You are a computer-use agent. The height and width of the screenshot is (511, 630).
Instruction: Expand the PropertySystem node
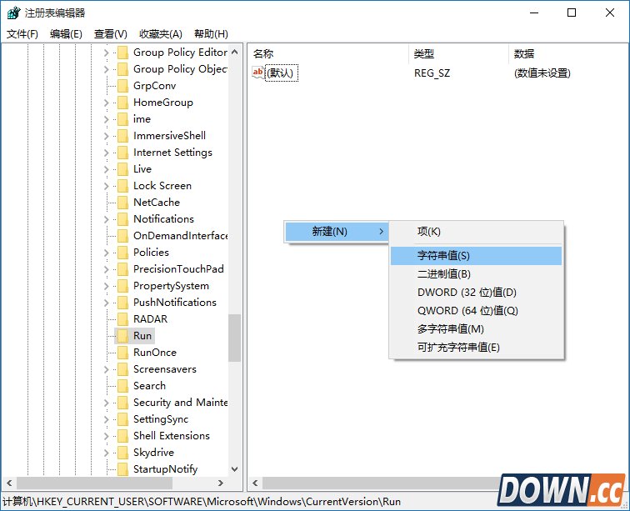click(x=107, y=286)
